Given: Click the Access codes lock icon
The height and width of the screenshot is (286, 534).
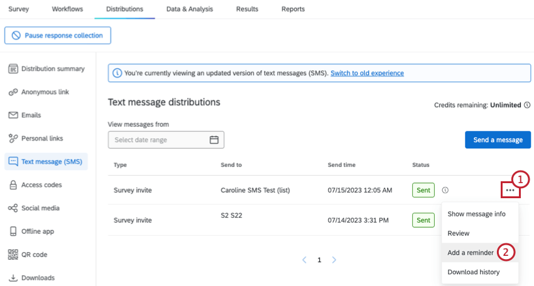Looking at the screenshot, I should pyautogui.click(x=13, y=185).
